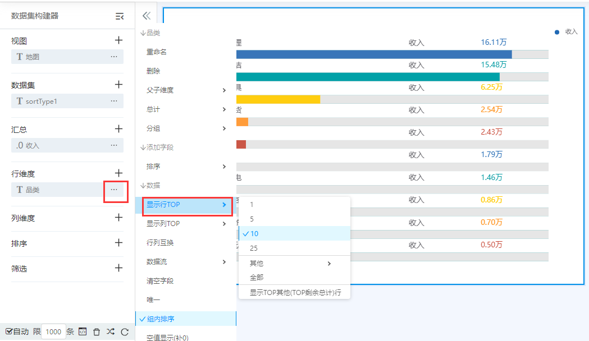The width and height of the screenshot is (589, 341).
Task: Toggle the checked 组内排序 option
Action: click(x=185, y=319)
